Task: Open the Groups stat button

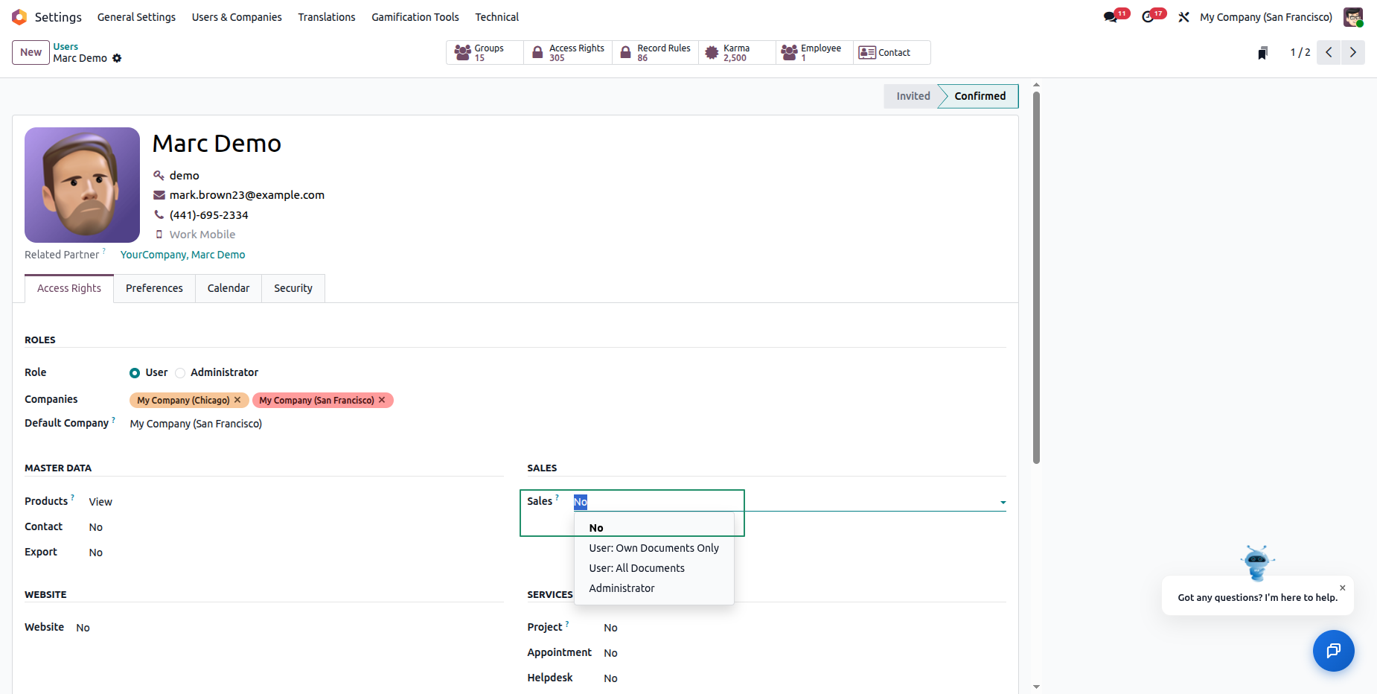Action: [485, 52]
